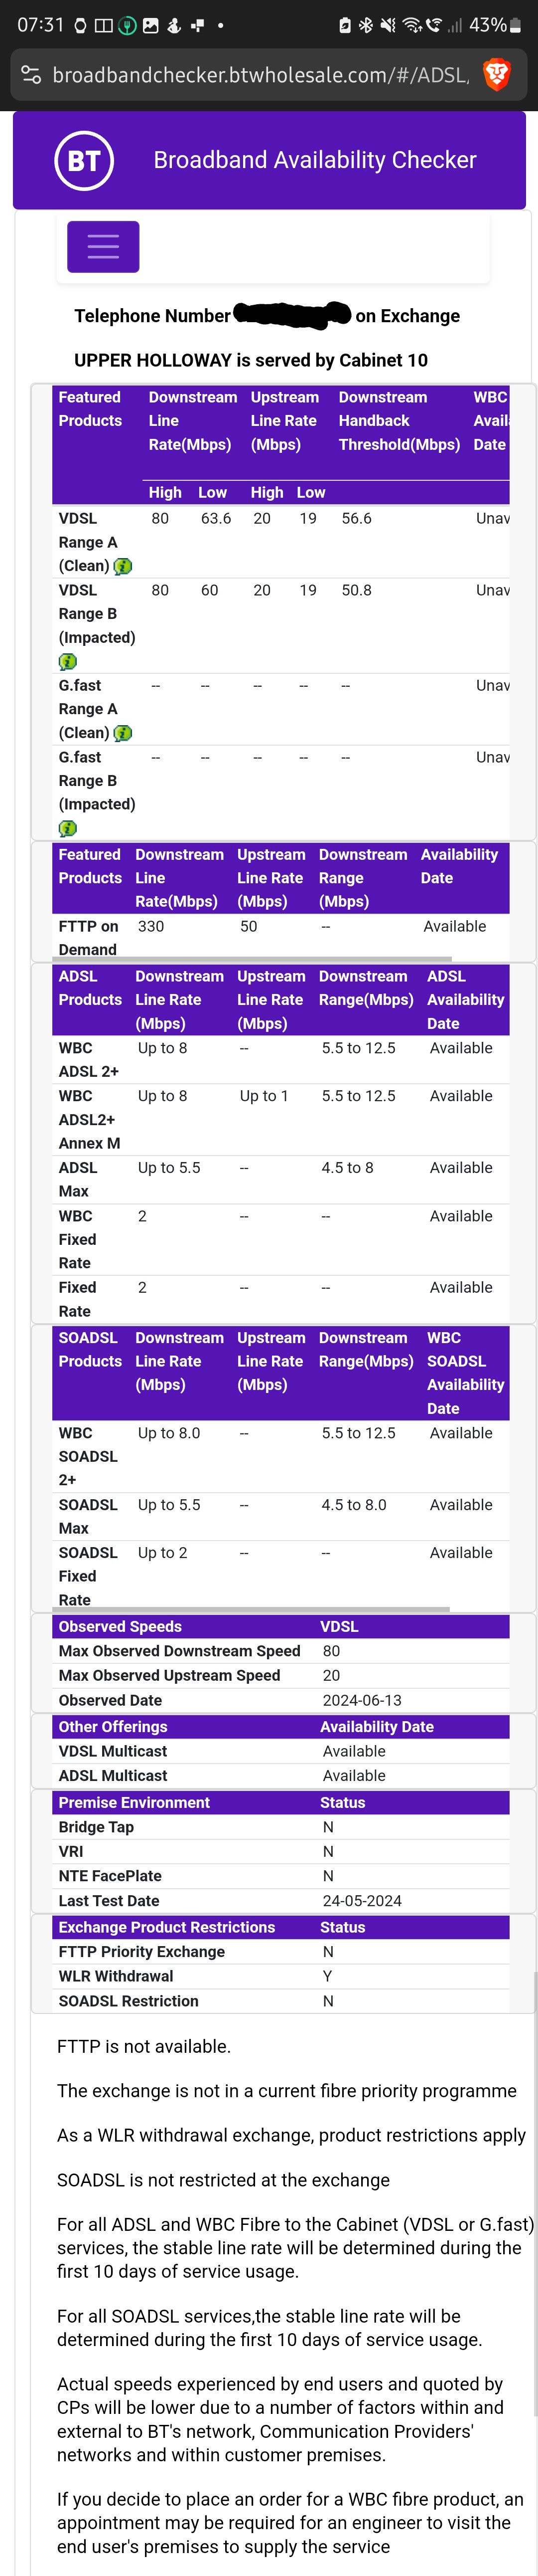This screenshot has width=538, height=2576.
Task: Tap the WBC ADSL2+ Annex M row
Action: tap(279, 1119)
